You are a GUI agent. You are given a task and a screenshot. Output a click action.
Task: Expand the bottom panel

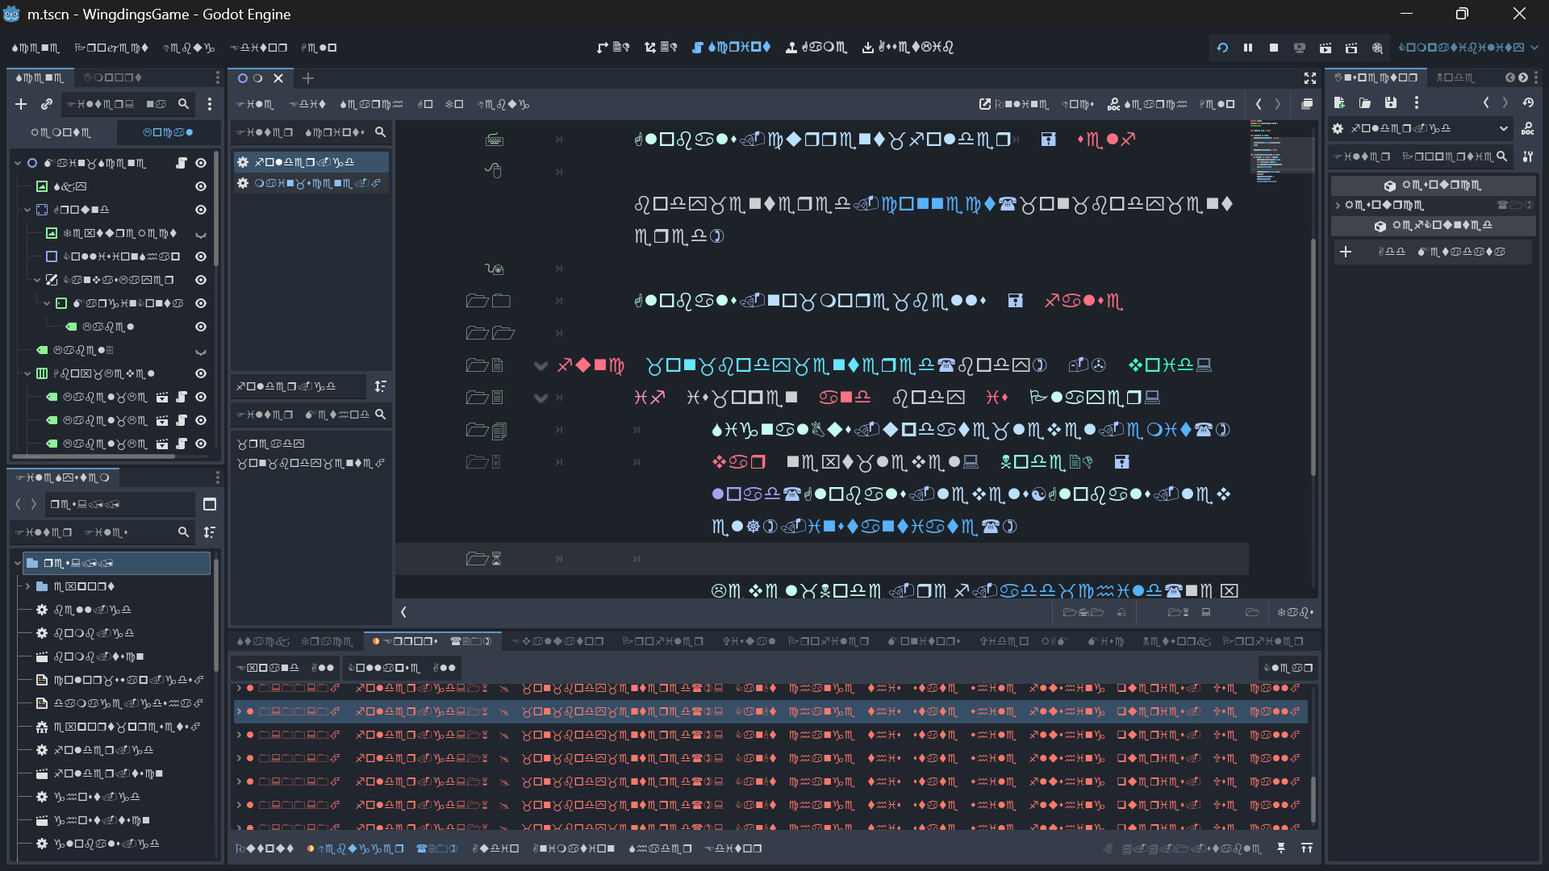click(1307, 848)
